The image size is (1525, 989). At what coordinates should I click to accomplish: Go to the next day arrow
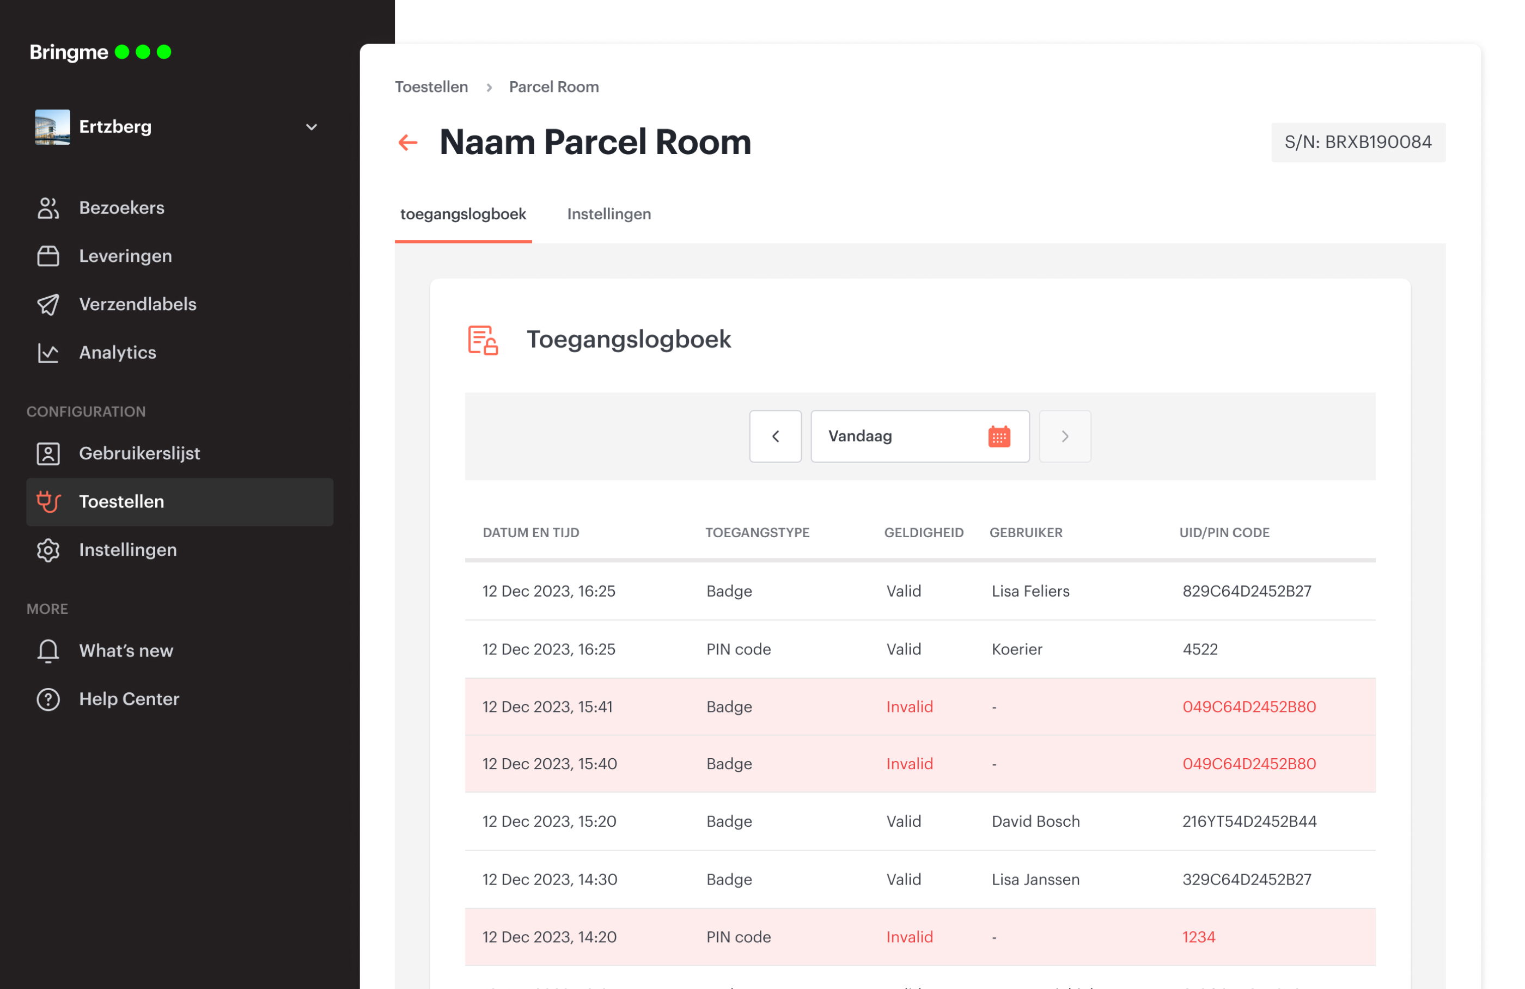pos(1065,436)
